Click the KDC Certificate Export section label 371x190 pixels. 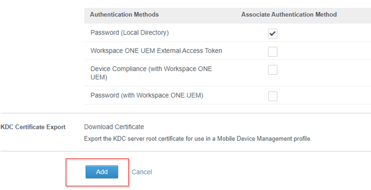pyautogui.click(x=33, y=127)
